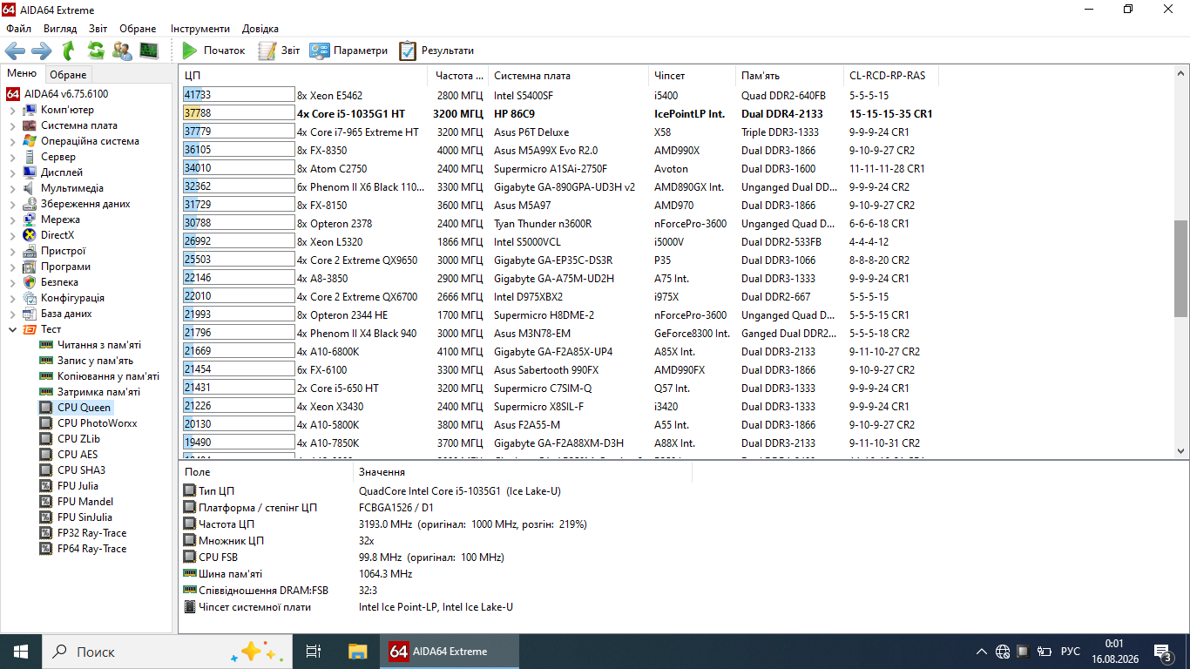Image resolution: width=1190 pixels, height=669 pixels.
Task: Expand the Мультимедіа tree node
Action: (x=12, y=189)
